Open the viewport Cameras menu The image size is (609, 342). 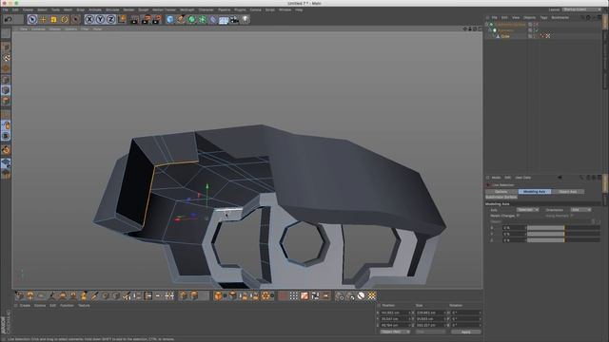[x=38, y=29]
